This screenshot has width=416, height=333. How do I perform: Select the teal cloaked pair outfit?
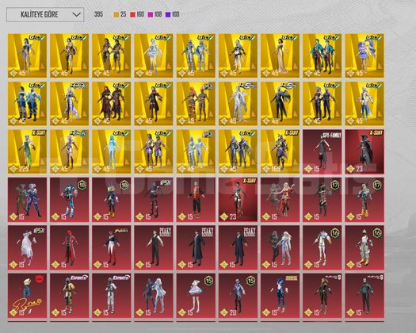(322, 55)
